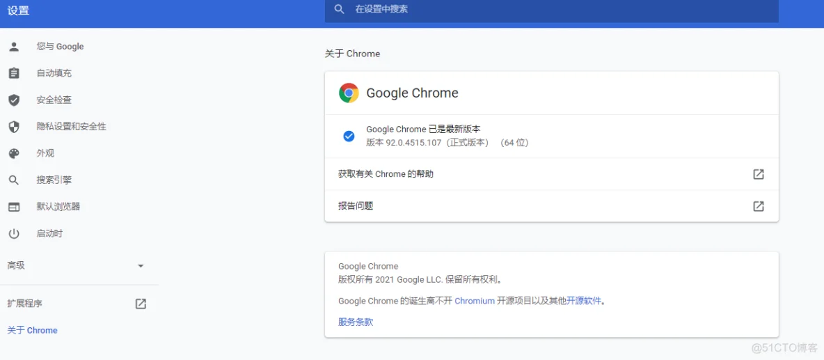
Task: Open the 服务条款 link
Action: pos(356,322)
